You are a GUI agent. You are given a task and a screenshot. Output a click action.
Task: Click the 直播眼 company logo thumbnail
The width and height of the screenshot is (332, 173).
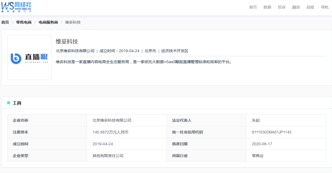tap(29, 58)
